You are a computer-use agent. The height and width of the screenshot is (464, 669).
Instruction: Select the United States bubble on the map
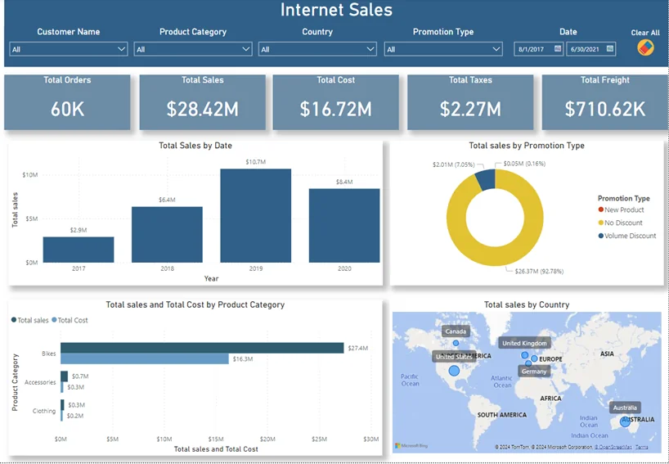click(454, 370)
